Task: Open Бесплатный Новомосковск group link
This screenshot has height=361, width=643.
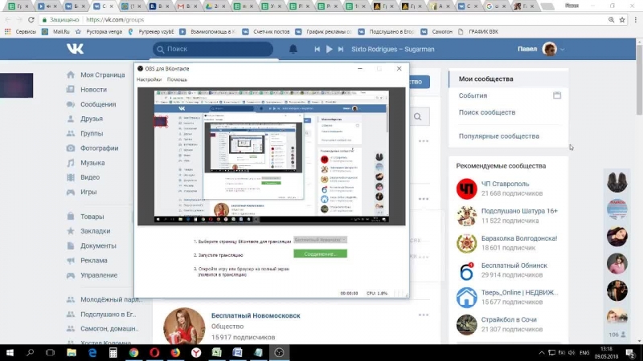Action: coord(256,315)
